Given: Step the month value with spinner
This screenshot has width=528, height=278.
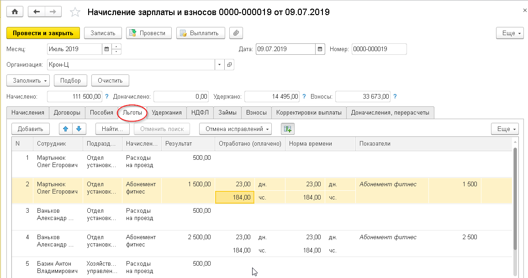Looking at the screenshot, I should pyautogui.click(x=116, y=49).
